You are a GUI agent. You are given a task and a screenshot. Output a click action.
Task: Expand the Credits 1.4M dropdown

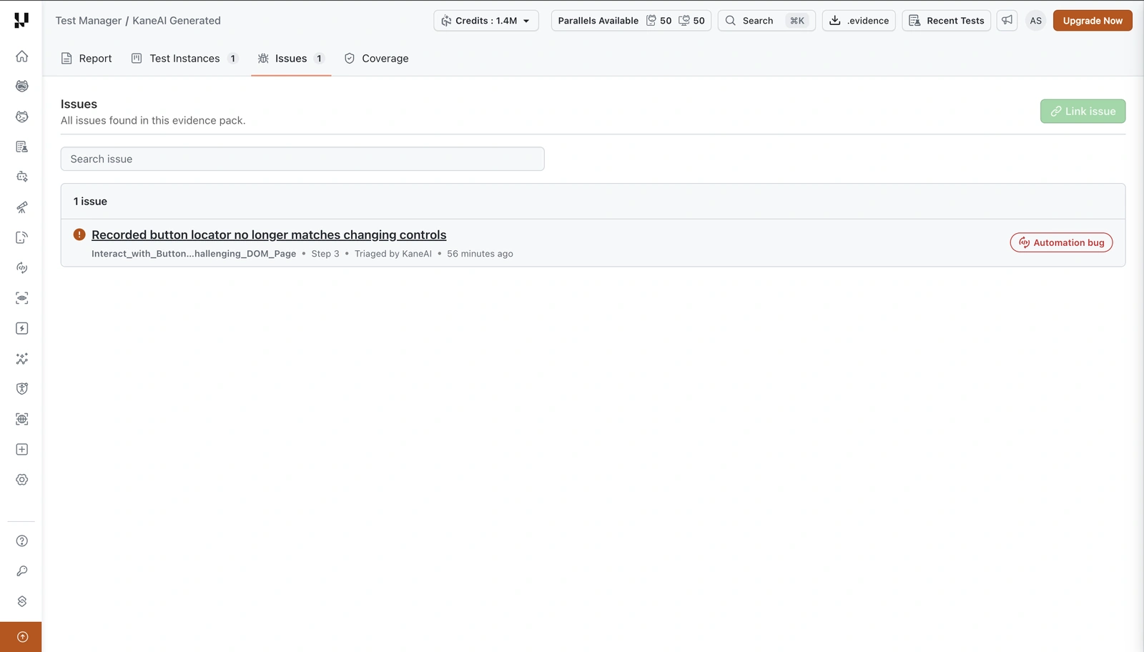tap(486, 21)
